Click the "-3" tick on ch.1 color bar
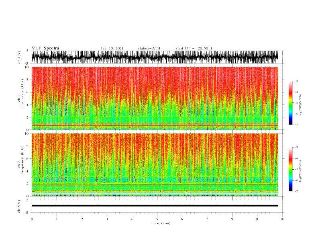 [296, 81]
